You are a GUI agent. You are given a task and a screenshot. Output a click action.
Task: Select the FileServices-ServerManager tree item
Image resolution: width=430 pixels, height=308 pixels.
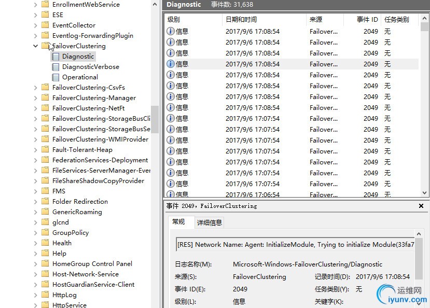pos(101,171)
